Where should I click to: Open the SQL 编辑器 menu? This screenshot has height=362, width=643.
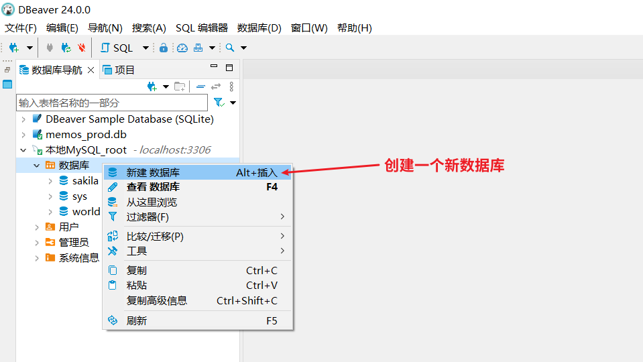pos(202,28)
